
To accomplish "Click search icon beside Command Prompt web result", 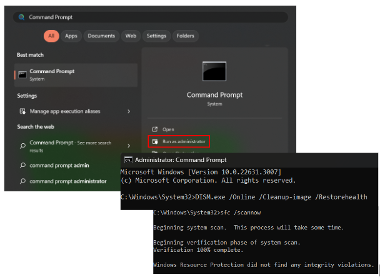I will coord(22,146).
